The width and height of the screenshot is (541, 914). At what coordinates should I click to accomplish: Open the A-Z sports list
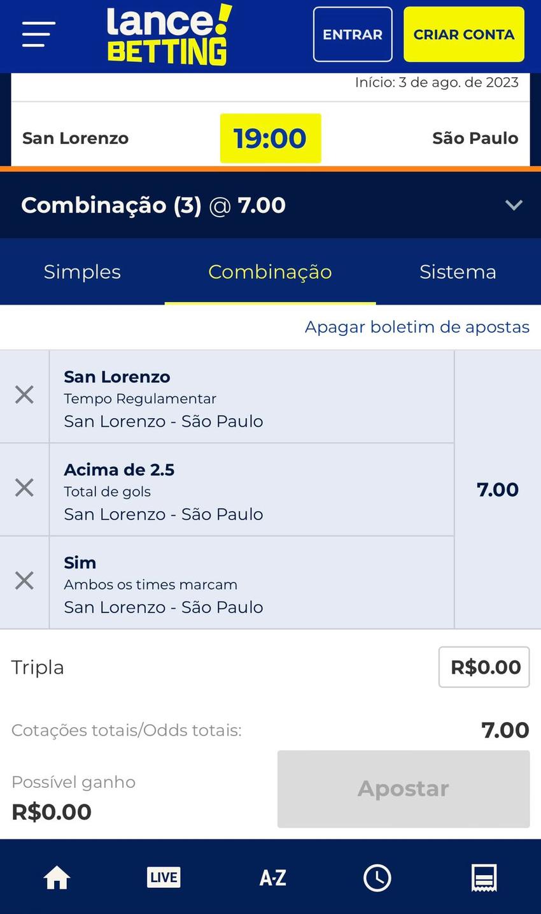tap(272, 878)
